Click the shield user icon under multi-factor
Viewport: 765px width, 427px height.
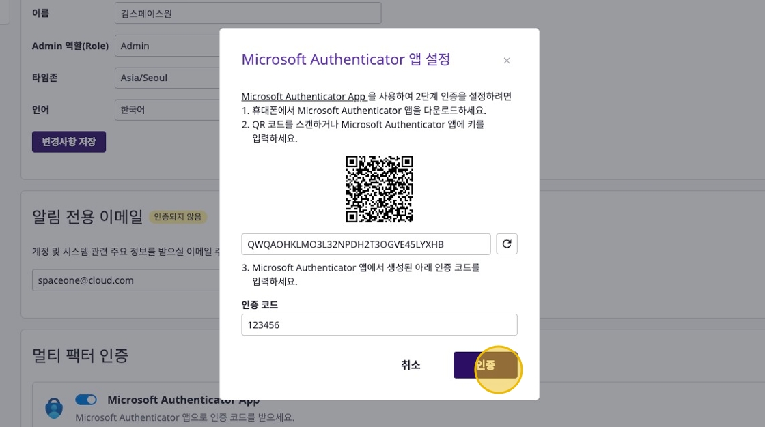(54, 408)
